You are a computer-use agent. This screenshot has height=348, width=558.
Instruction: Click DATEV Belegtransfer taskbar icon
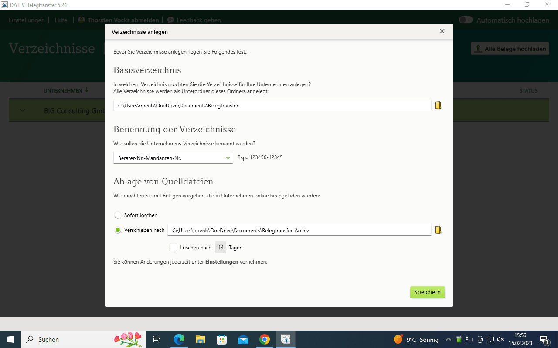click(286, 339)
